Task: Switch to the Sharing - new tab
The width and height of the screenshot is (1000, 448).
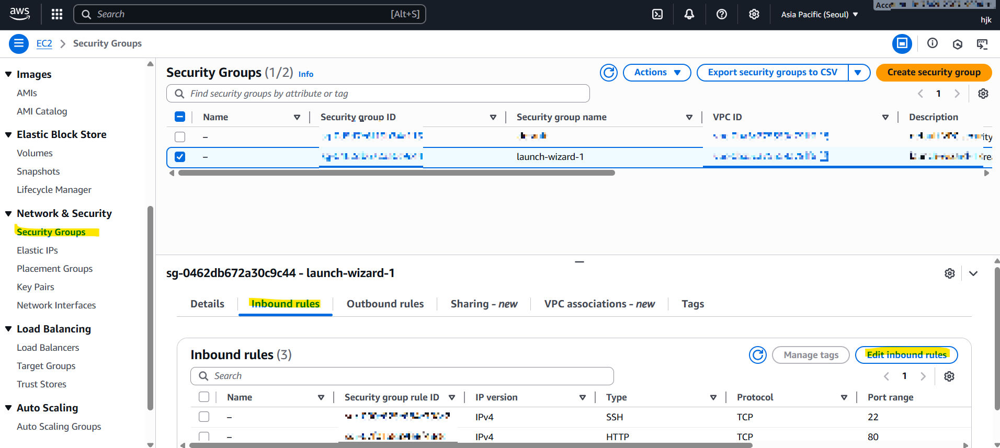Action: pos(484,304)
